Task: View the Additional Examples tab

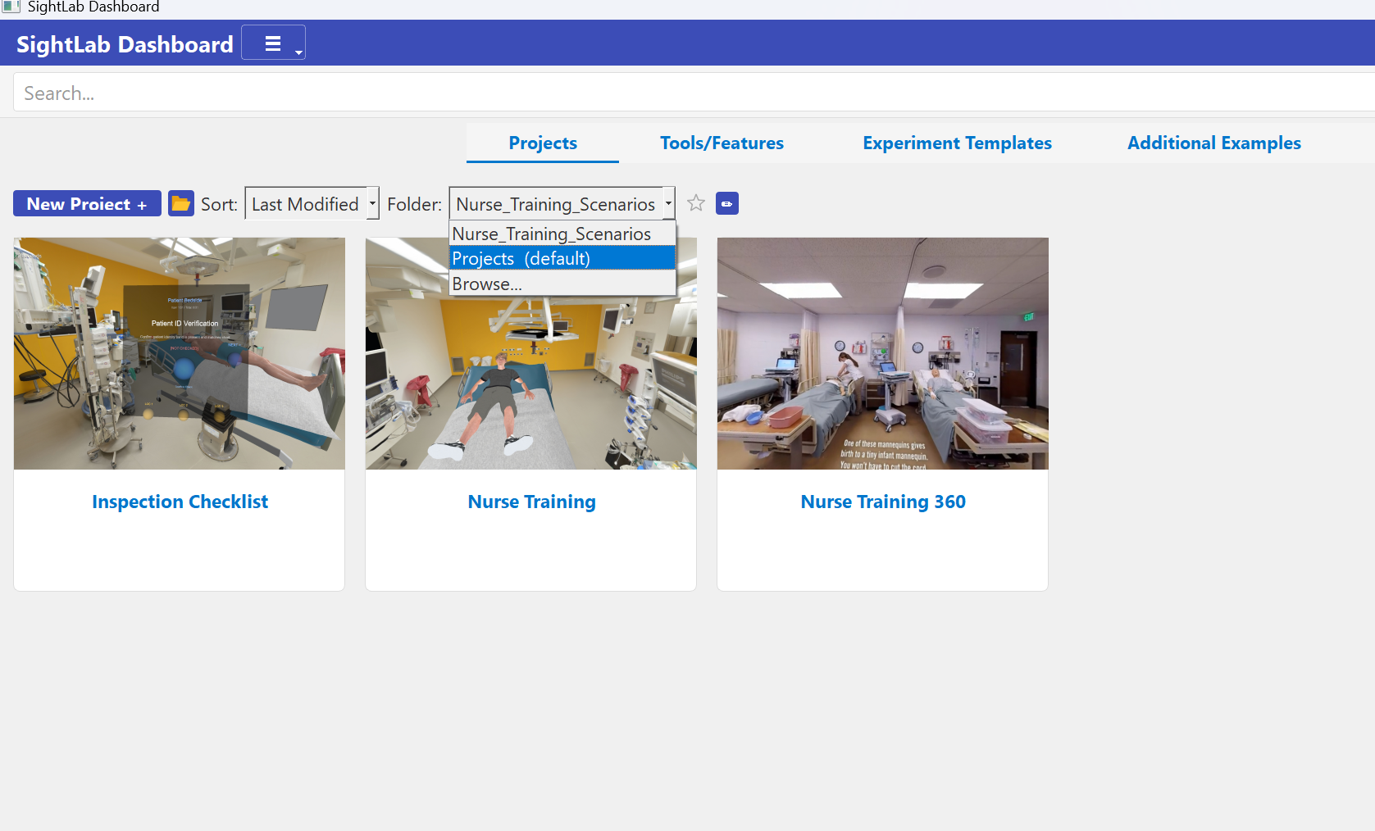Action: coord(1213,143)
